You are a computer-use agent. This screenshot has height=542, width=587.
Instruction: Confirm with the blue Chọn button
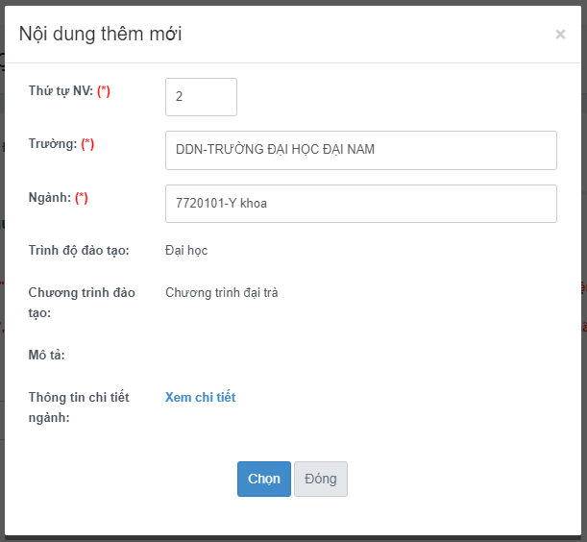click(x=264, y=479)
